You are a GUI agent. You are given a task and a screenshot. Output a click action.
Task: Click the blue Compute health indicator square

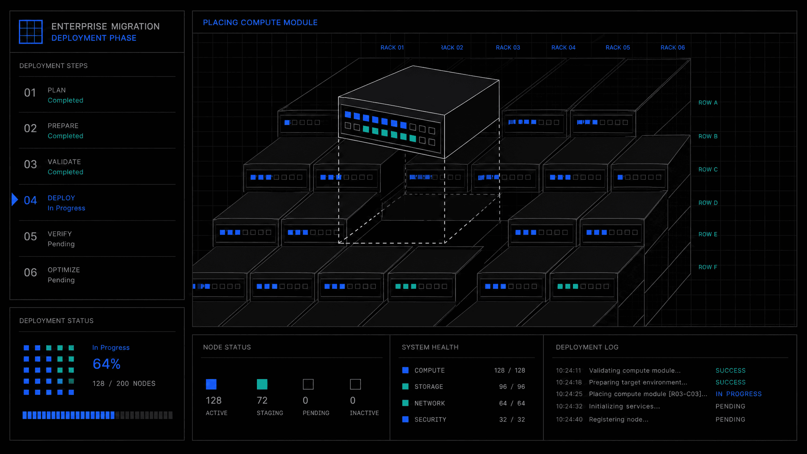point(405,370)
